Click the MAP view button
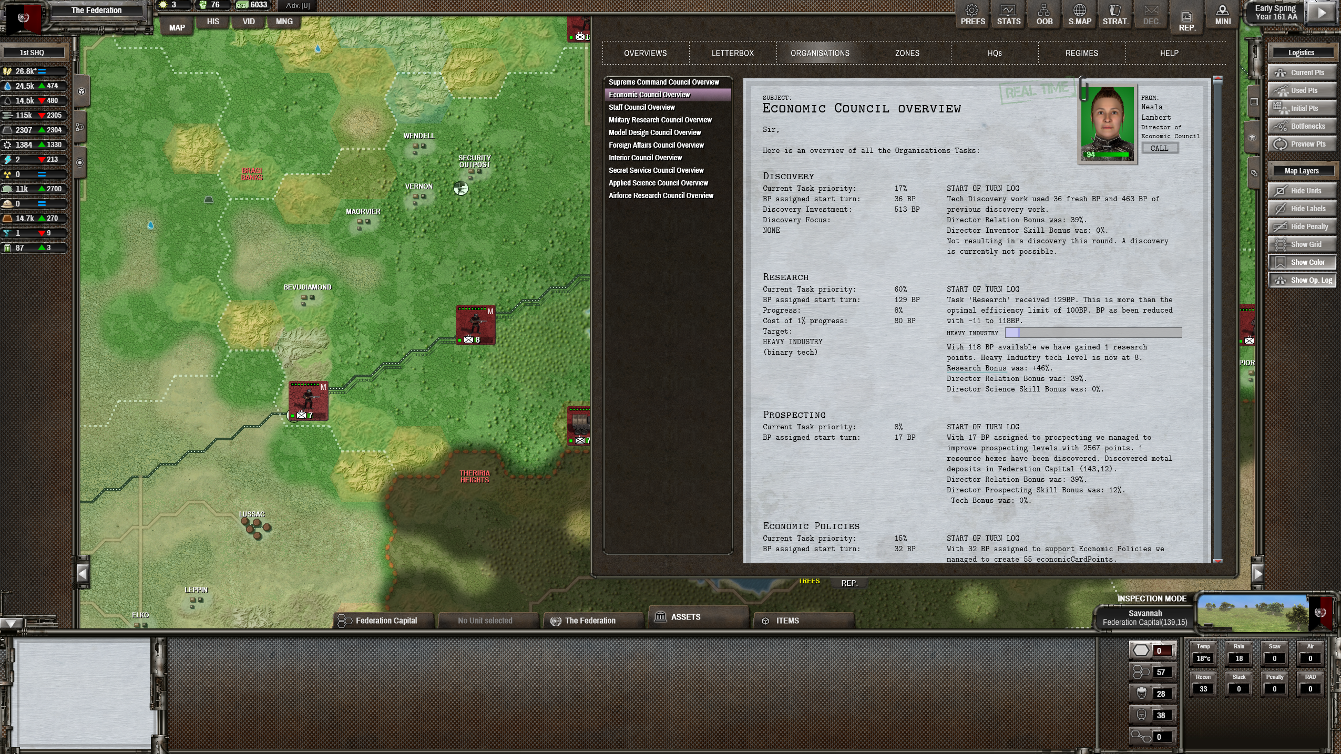 [x=177, y=27]
